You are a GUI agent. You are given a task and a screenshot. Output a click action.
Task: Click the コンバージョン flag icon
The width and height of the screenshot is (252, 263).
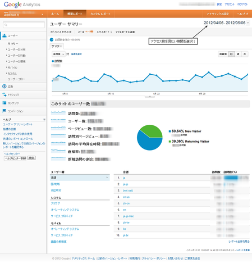click(x=4, y=111)
